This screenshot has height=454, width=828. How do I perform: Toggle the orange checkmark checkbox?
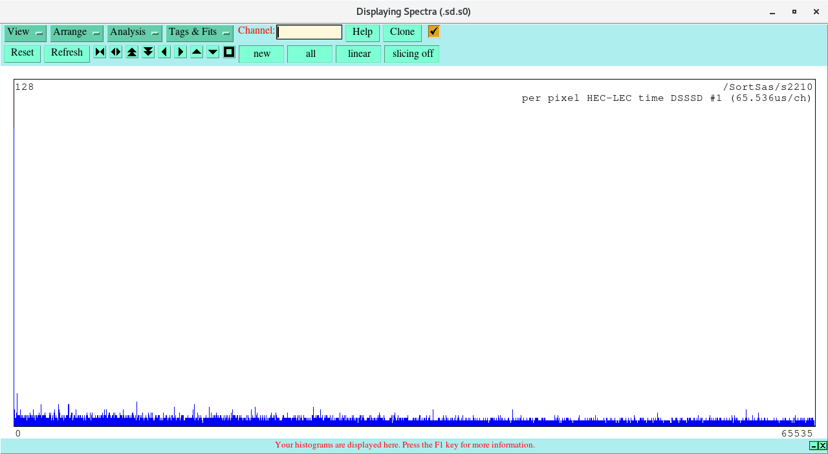(x=433, y=32)
